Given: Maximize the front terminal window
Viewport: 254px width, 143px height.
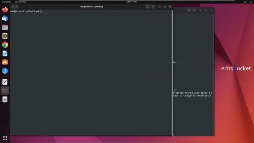Looking at the screenshot, I should 165,7.
